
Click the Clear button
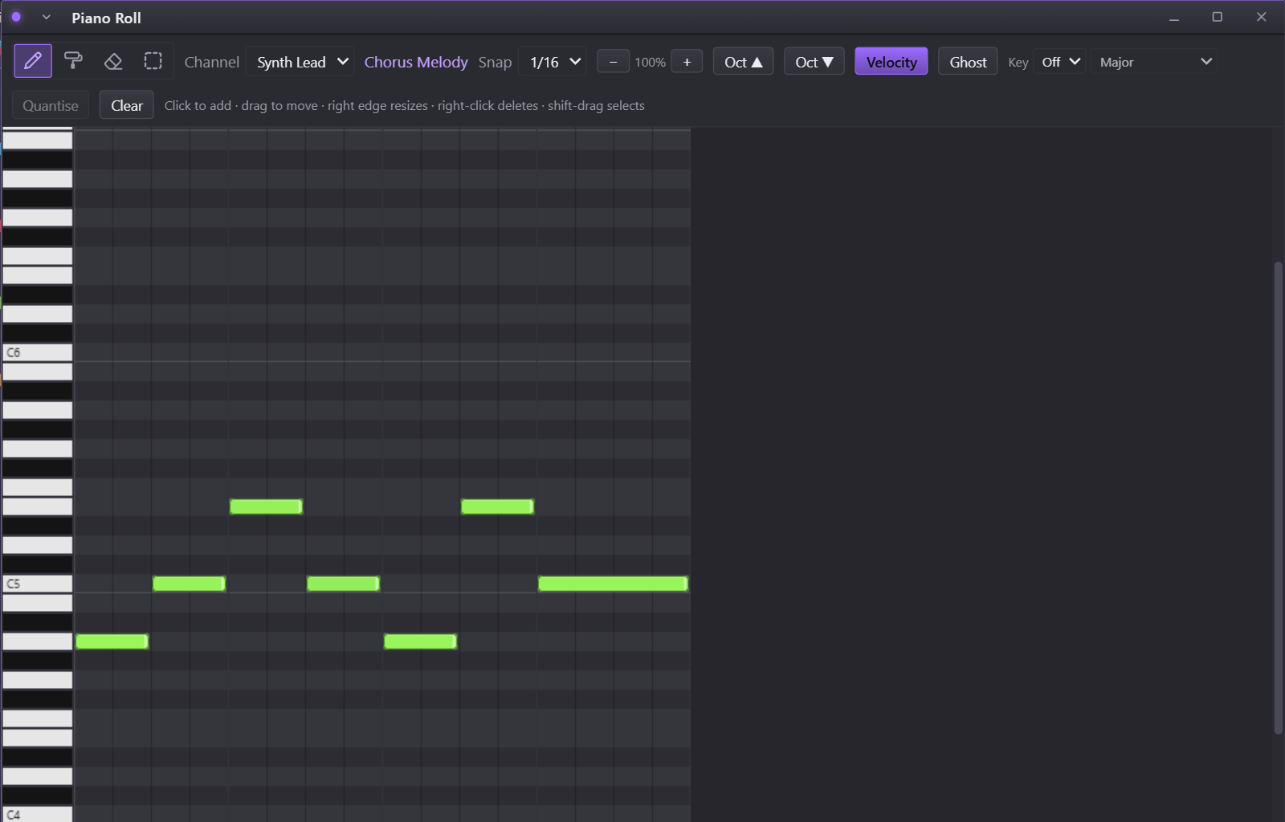127,105
